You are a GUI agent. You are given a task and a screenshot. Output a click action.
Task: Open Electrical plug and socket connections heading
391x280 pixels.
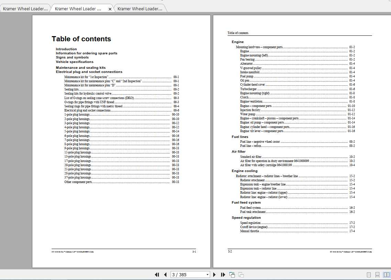tap(89, 72)
